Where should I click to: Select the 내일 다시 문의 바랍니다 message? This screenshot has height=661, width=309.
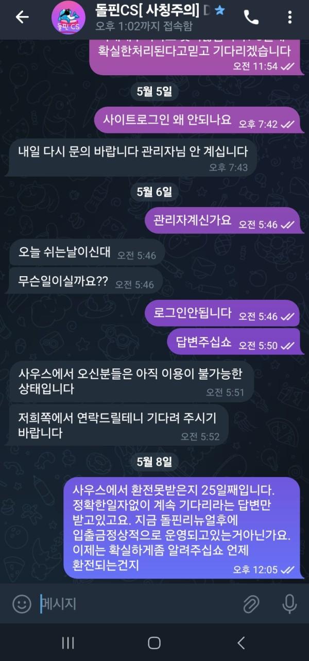point(133,157)
